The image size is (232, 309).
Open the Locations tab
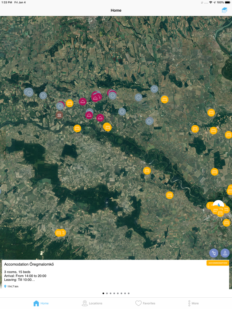(x=92, y=303)
